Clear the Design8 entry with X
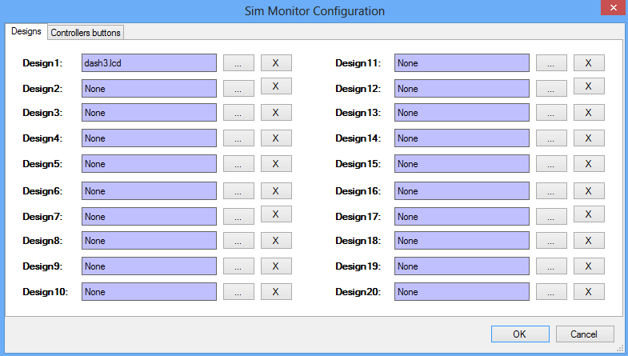This screenshot has height=356, width=628. point(276,241)
